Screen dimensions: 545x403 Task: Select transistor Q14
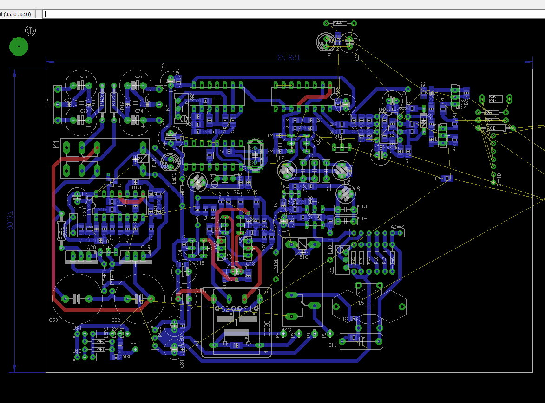(x=442, y=135)
